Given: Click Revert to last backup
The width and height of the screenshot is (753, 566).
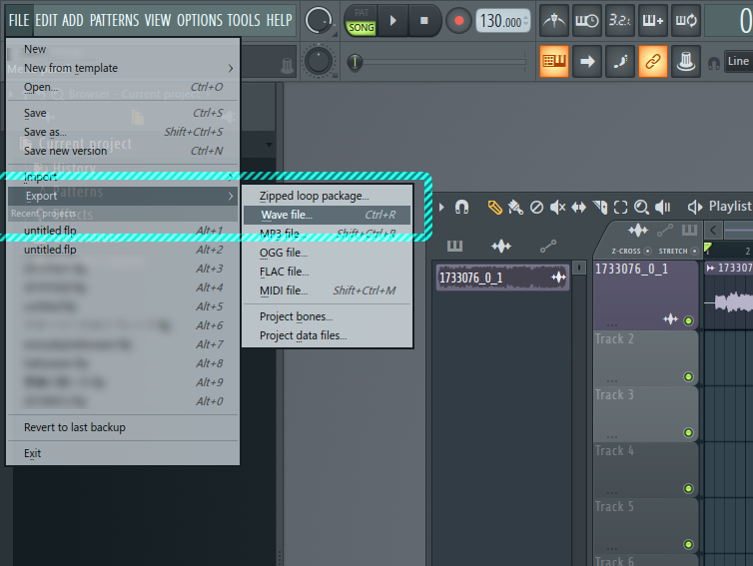Looking at the screenshot, I should click(123, 427).
